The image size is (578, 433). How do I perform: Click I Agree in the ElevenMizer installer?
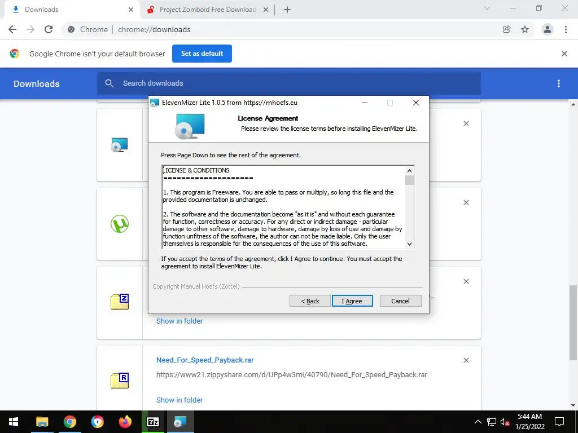point(352,301)
